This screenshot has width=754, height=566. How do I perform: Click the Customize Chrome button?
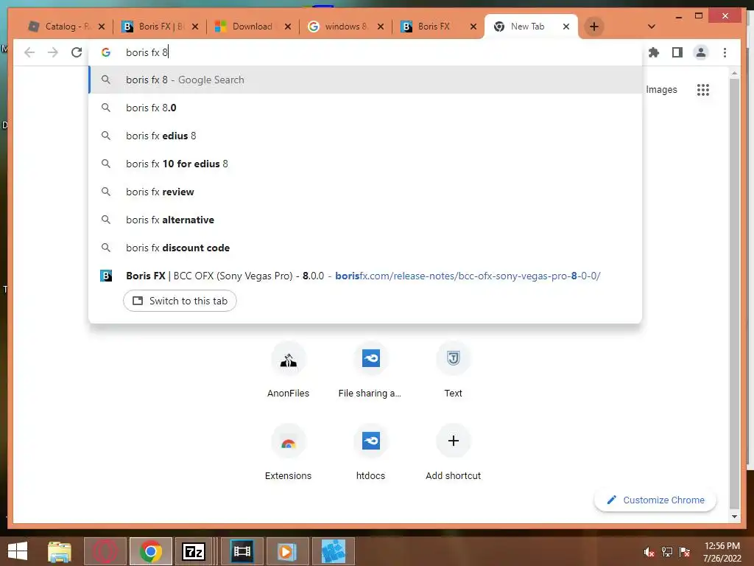point(655,500)
